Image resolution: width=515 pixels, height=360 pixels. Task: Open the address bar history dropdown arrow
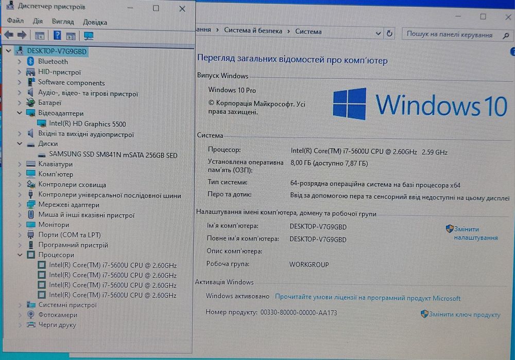(x=378, y=33)
